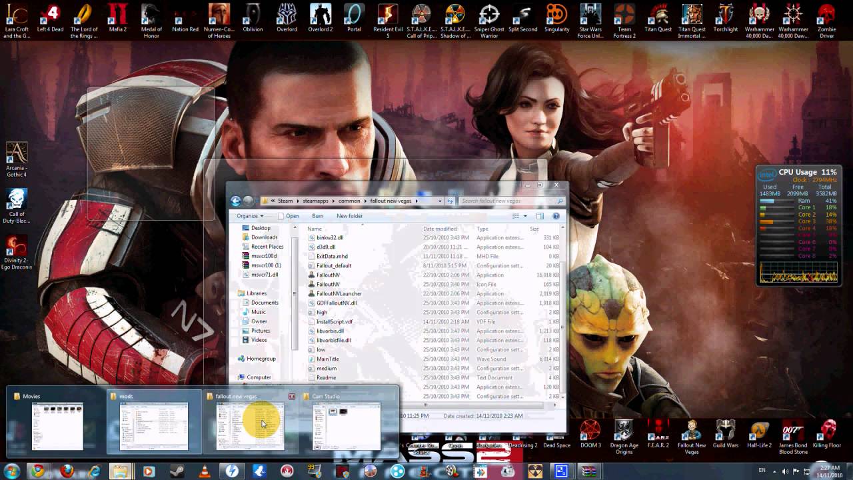Click the Steam taskbar icon
The width and height of the screenshot is (853, 480).
point(177,471)
